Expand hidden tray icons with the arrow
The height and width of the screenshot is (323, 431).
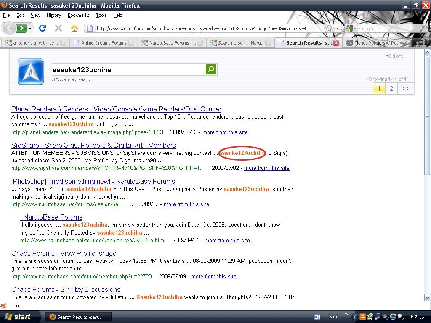pos(355,317)
